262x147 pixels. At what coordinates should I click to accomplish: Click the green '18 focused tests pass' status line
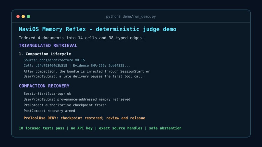click(x=100, y=128)
